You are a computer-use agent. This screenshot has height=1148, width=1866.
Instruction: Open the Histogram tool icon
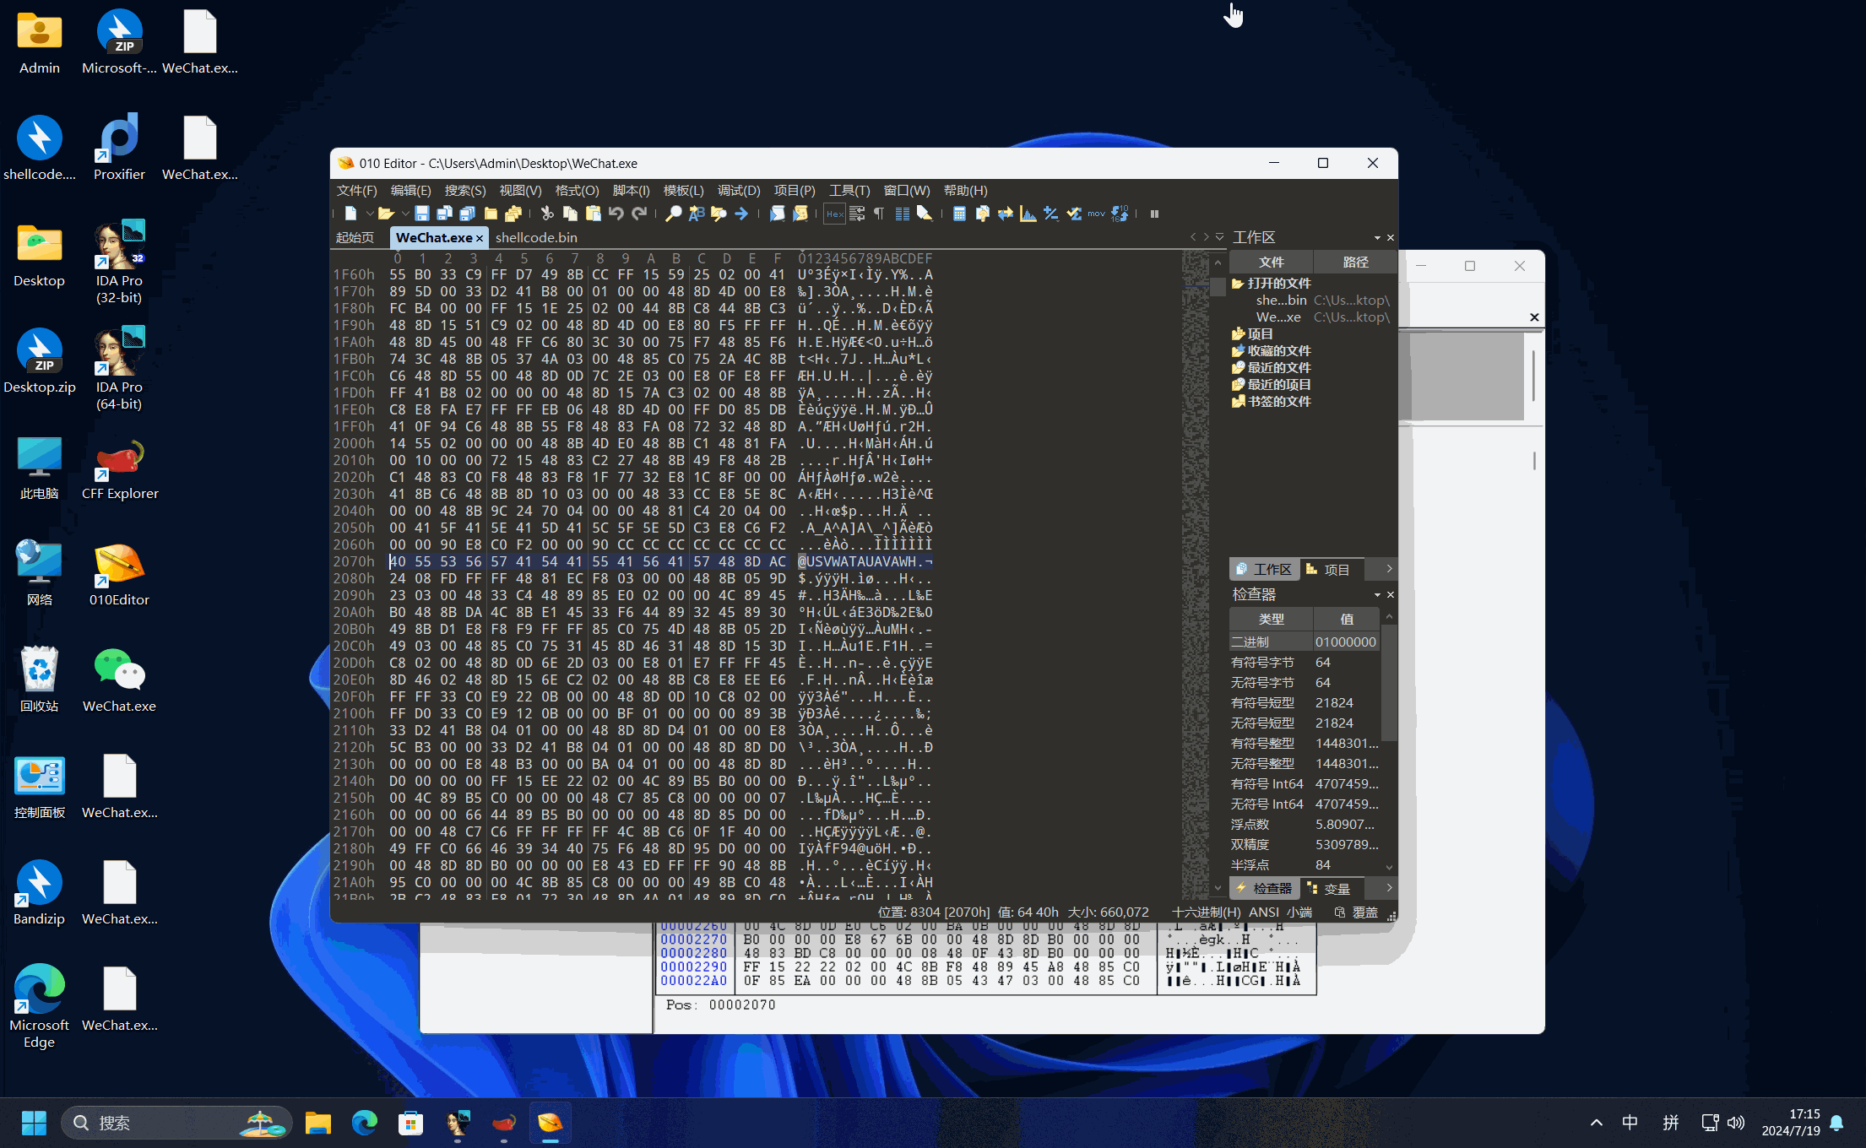(1028, 214)
